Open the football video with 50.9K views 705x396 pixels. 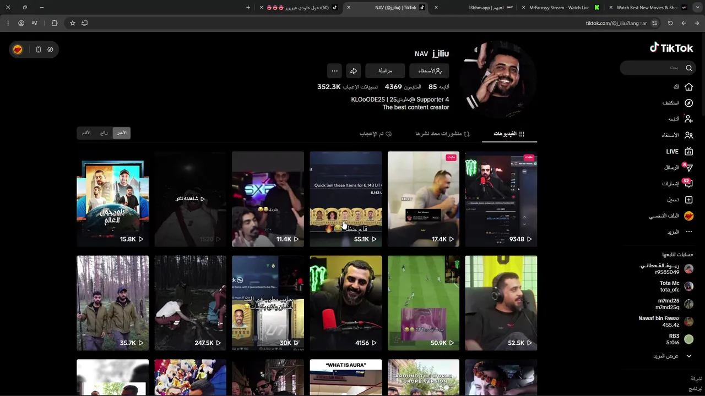pyautogui.click(x=423, y=303)
